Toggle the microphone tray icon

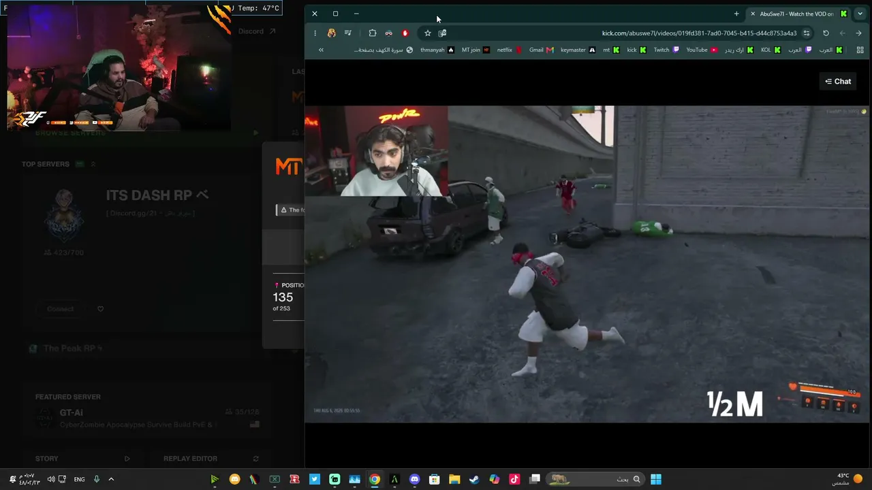pos(97,479)
